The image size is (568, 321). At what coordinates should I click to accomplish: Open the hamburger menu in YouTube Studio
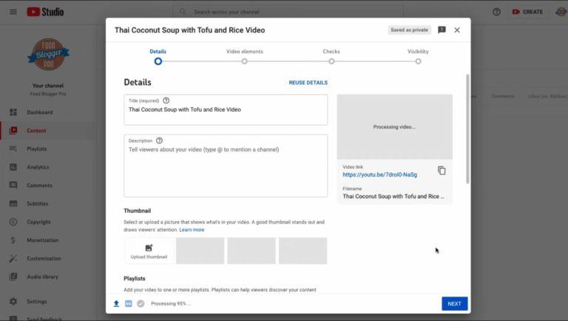[13, 12]
